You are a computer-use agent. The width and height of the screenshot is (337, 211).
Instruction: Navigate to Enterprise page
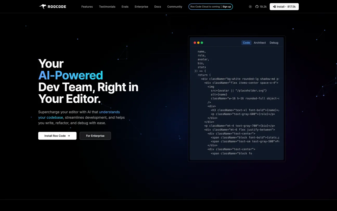click(x=141, y=7)
